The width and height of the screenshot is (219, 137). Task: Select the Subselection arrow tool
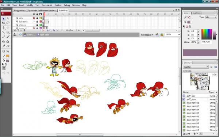8,19
